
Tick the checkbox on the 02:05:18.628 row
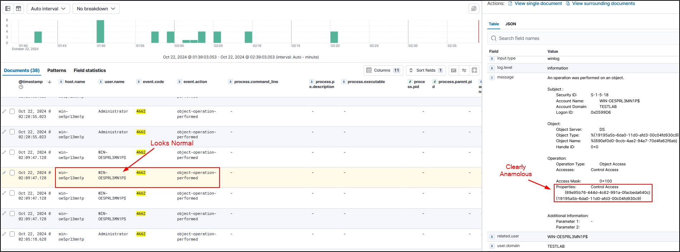(12, 234)
